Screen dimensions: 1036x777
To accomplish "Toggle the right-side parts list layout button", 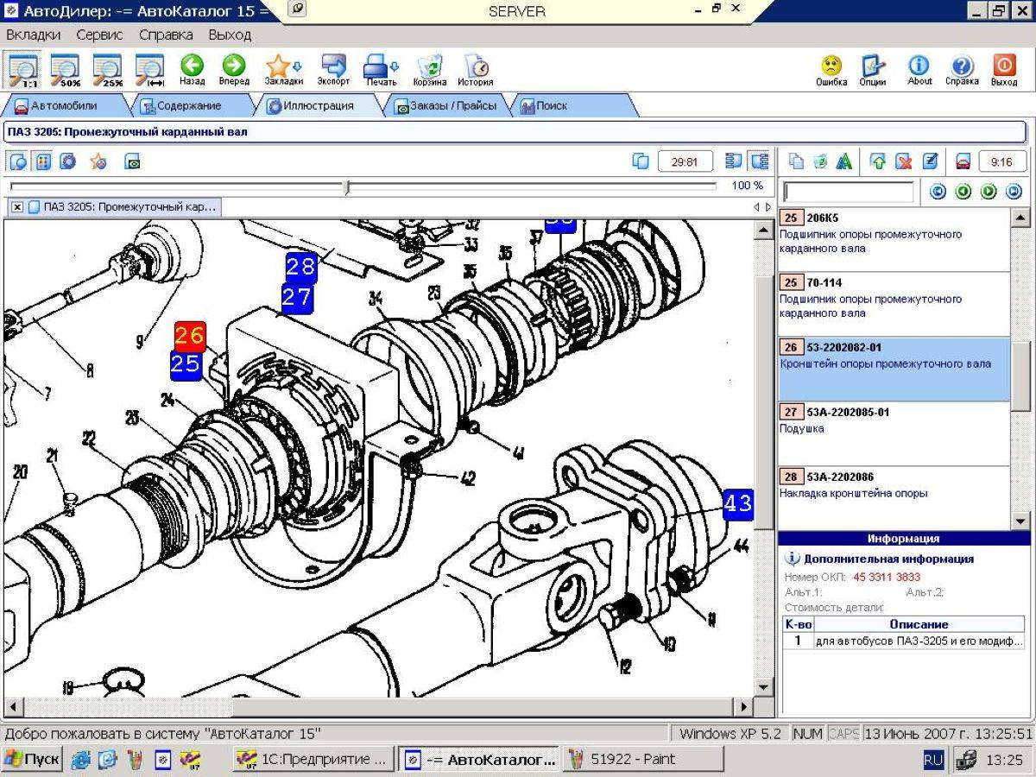I will point(760,161).
